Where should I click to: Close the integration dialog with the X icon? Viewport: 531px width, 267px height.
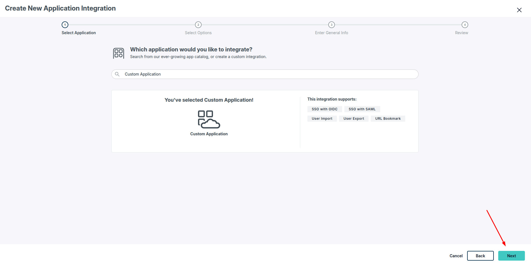pyautogui.click(x=519, y=10)
